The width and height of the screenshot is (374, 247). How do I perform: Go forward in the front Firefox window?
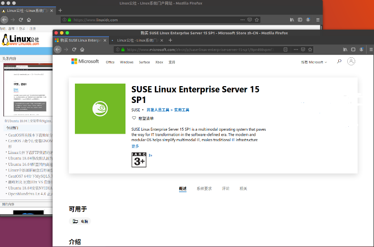pyautogui.click(x=66, y=49)
